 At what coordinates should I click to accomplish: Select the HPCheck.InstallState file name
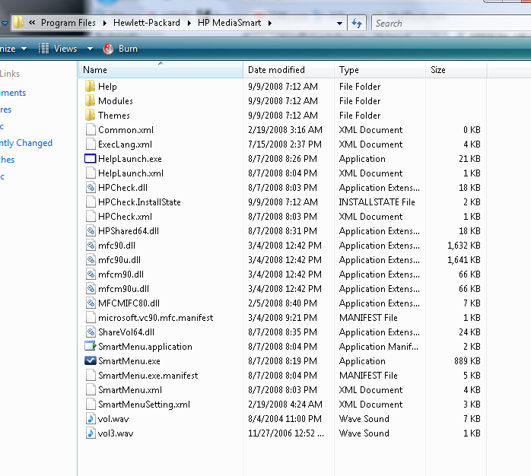[139, 202]
